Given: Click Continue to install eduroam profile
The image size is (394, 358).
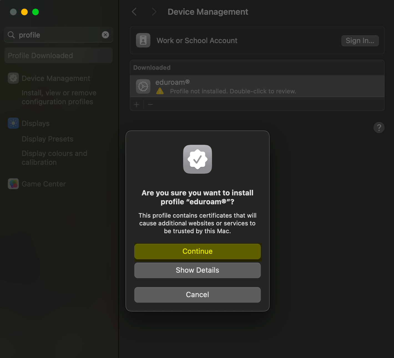Looking at the screenshot, I should (x=197, y=251).
